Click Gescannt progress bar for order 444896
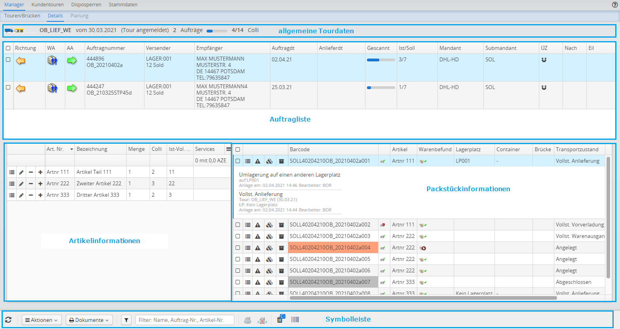 [x=381, y=60]
